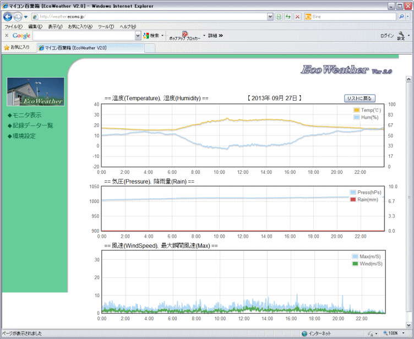Open the ファイル(F) menu
The width and height of the screenshot is (414, 339).
[x=13, y=26]
